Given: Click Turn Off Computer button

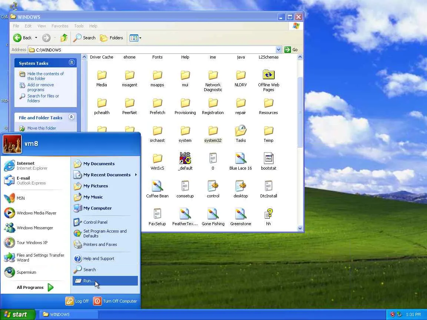Looking at the screenshot, I should (x=115, y=301).
